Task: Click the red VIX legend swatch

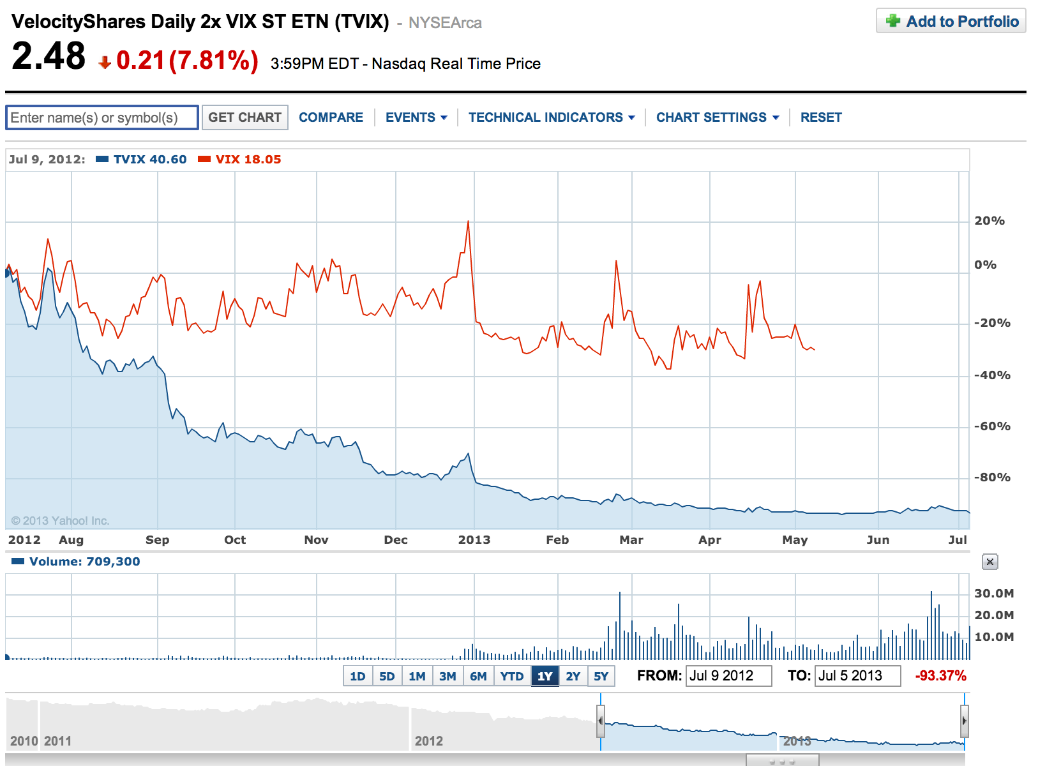Action: 204,160
